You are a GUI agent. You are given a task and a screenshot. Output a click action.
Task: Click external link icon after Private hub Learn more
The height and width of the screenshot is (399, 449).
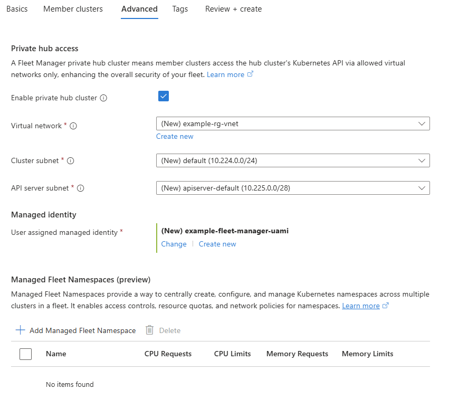(250, 74)
